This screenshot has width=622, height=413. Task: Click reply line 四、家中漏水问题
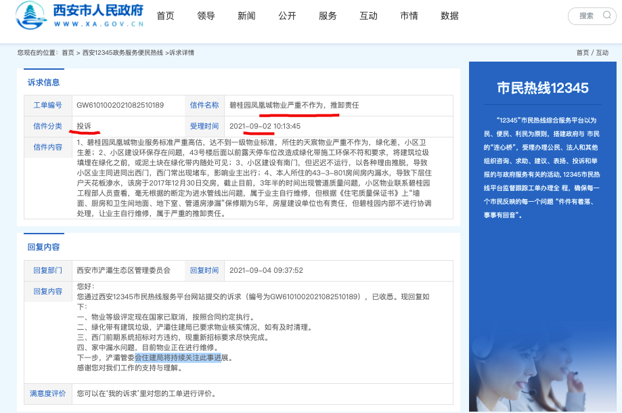tap(148, 347)
